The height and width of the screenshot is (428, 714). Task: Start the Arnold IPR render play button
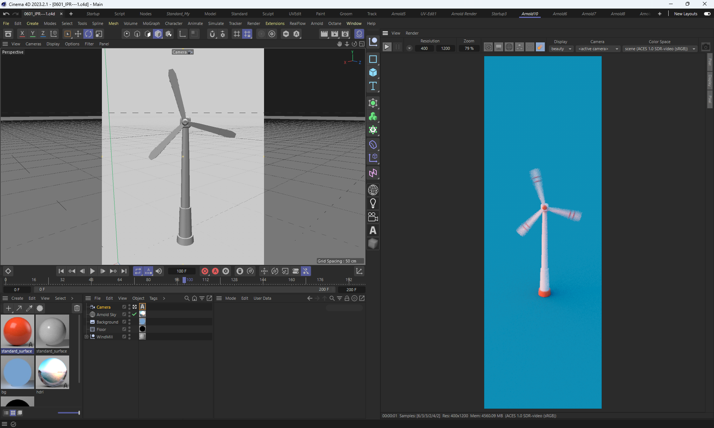[x=387, y=47]
